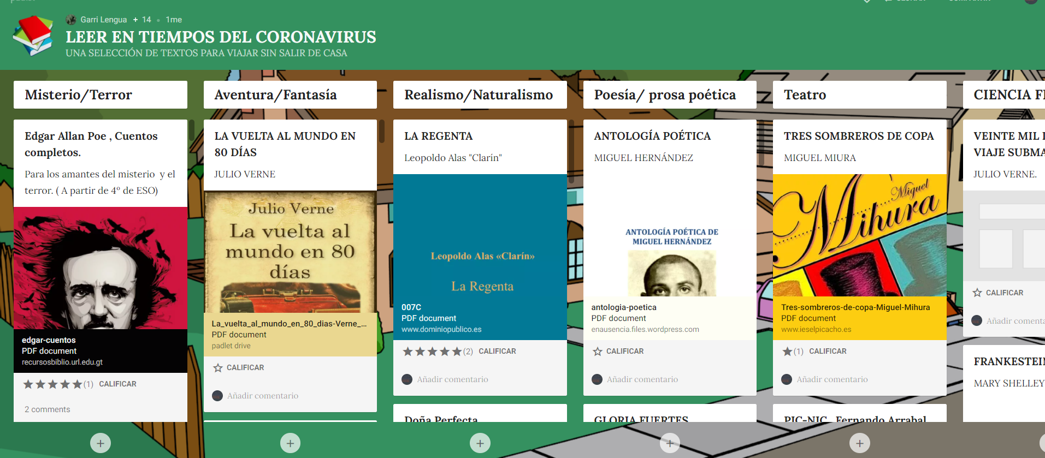
Task: Open Edgar Allan Poe portrait thumbnail
Action: click(x=101, y=268)
